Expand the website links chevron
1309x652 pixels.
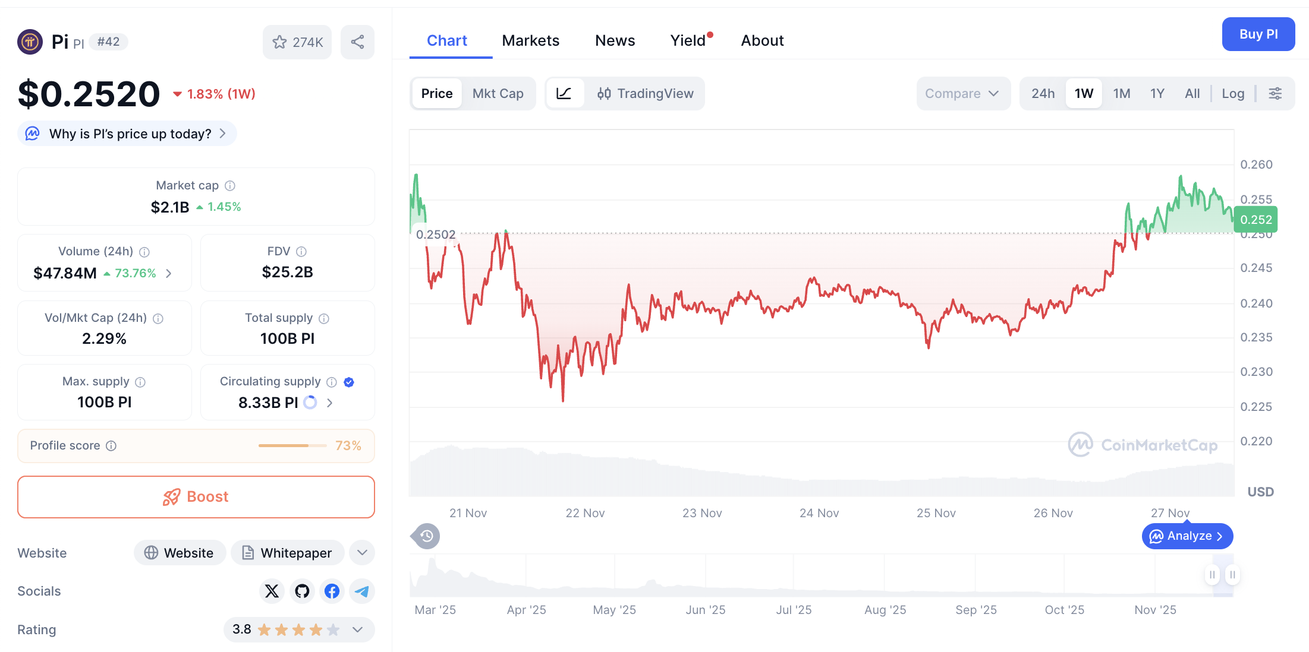coord(361,552)
